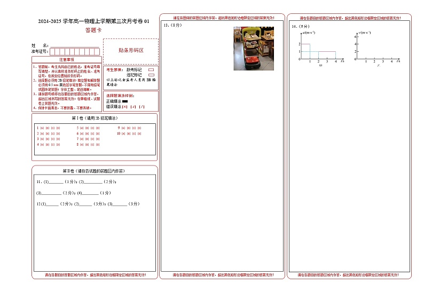Click the robot photo in question 13

[x=254, y=48]
